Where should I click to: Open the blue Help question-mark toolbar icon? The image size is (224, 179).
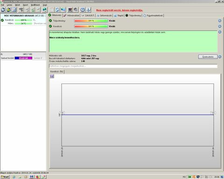[83, 10]
